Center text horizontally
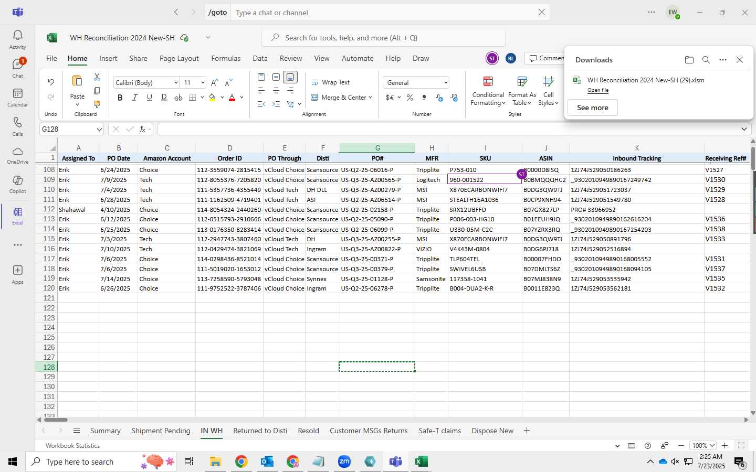756x472 pixels. (x=276, y=91)
